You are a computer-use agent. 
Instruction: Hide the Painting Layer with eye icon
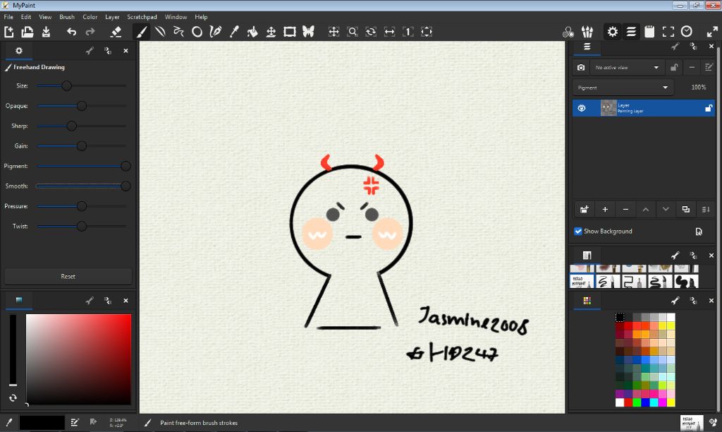coord(582,108)
